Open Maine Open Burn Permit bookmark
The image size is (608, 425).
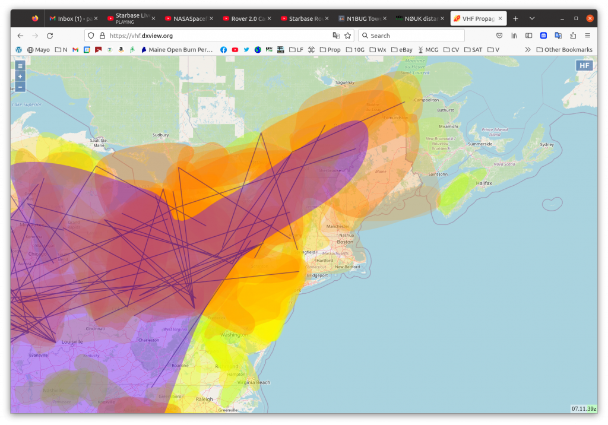pyautogui.click(x=177, y=50)
